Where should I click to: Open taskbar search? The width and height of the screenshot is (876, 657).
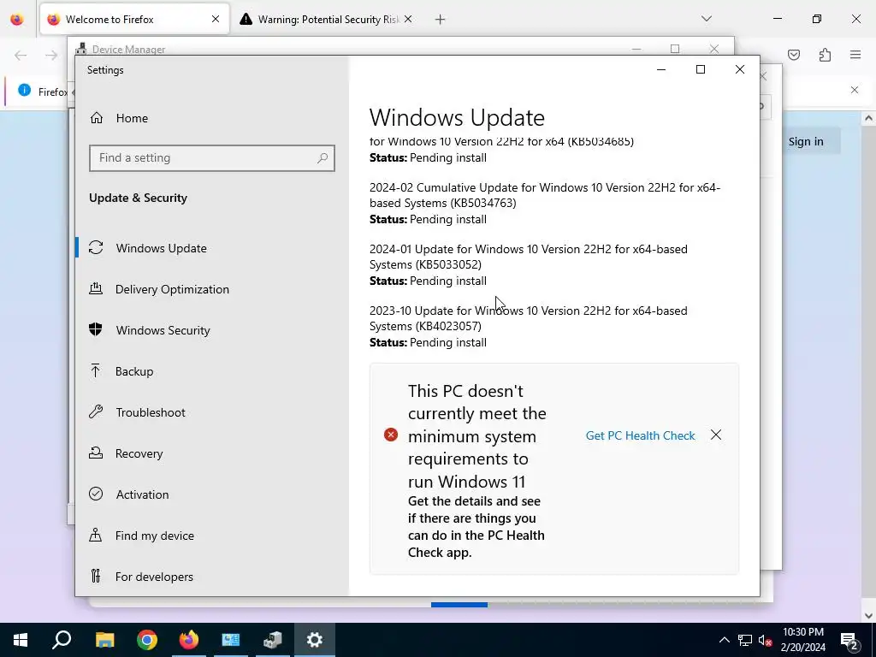pos(62,640)
